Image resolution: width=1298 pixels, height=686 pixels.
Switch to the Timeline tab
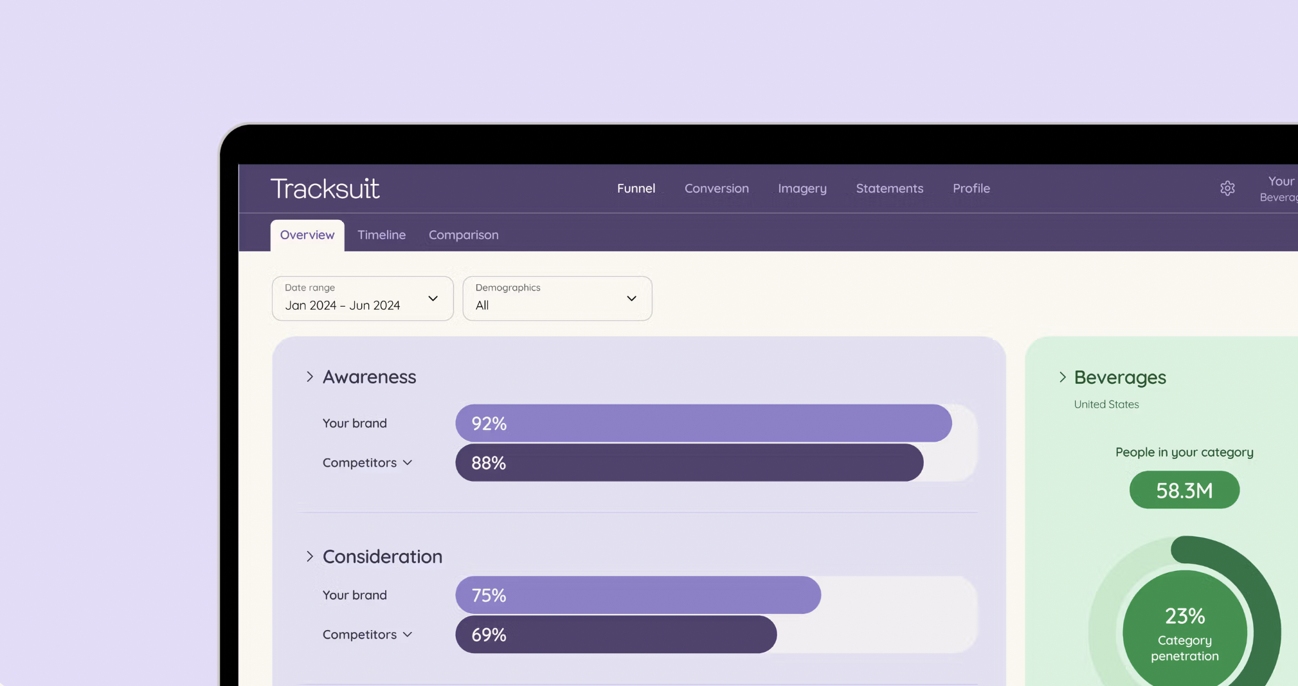coord(381,235)
